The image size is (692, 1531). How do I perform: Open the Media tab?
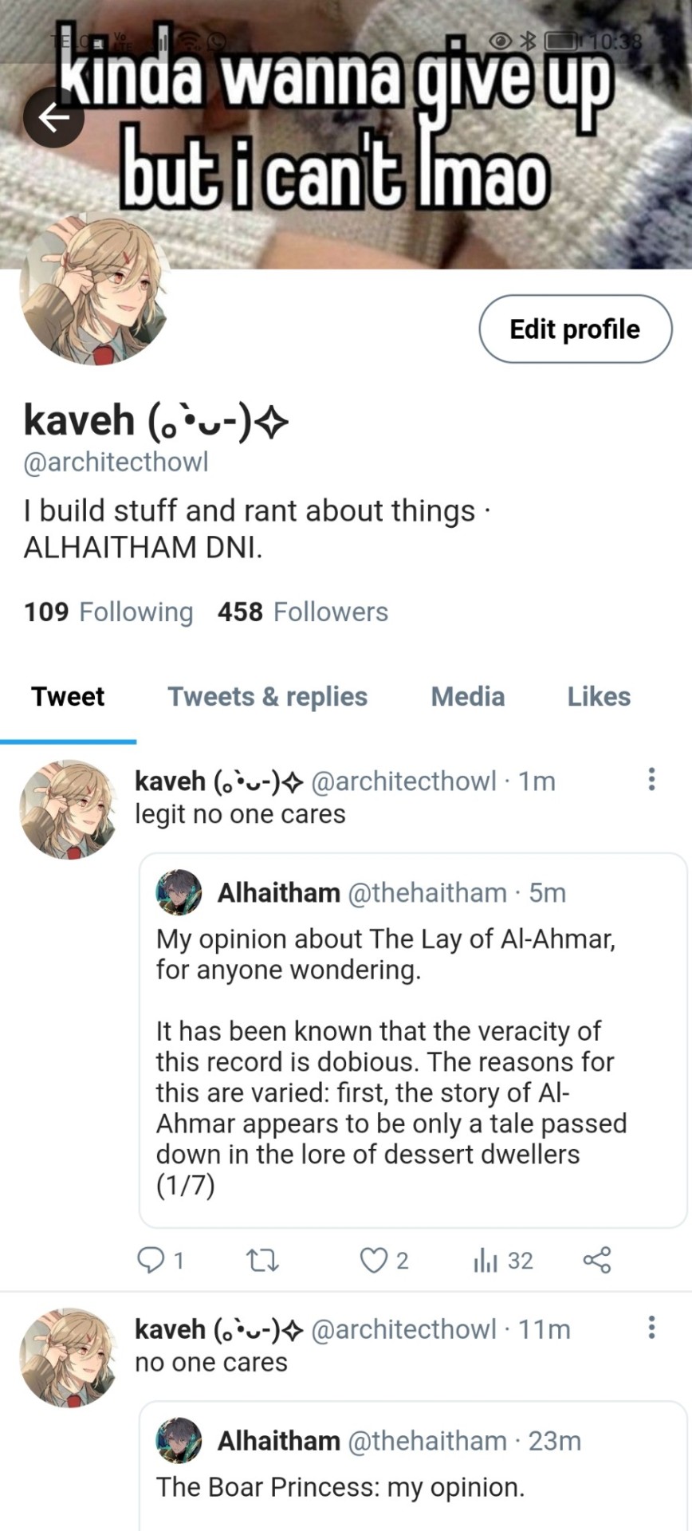coord(468,696)
